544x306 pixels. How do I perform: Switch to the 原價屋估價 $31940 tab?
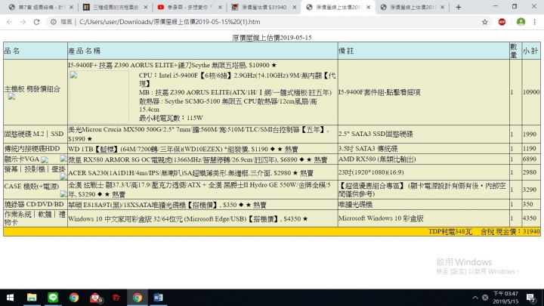click(x=264, y=8)
